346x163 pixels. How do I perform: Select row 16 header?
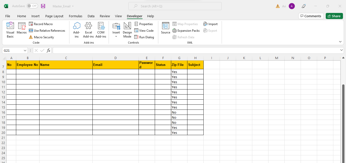[x=4, y=112]
